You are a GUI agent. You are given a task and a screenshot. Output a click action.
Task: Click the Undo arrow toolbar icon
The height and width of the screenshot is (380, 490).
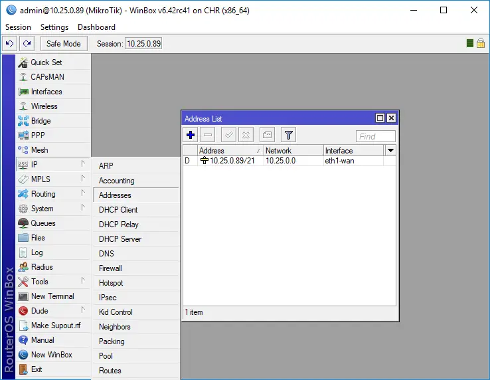click(10, 43)
